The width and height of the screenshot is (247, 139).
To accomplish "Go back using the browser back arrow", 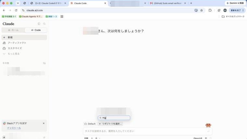I will pyautogui.click(x=4, y=10).
